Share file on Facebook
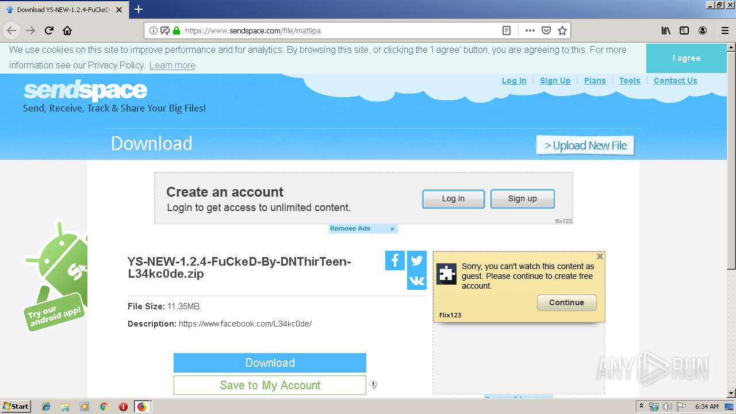 click(395, 260)
